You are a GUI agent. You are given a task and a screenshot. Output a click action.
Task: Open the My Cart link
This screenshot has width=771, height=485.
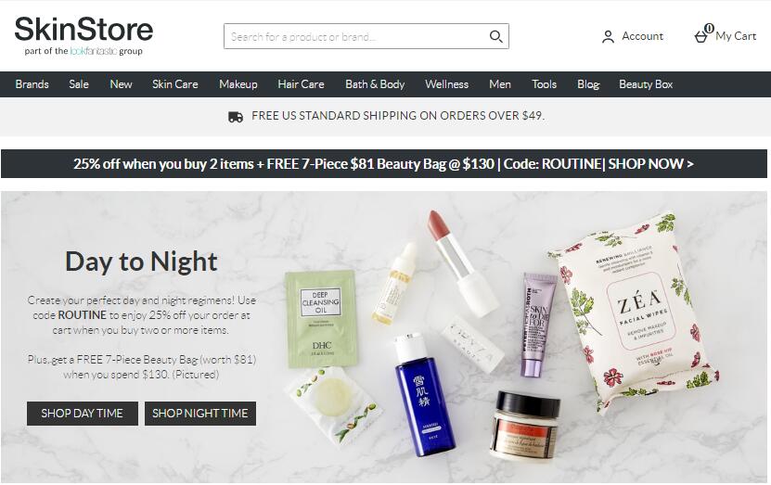point(736,36)
